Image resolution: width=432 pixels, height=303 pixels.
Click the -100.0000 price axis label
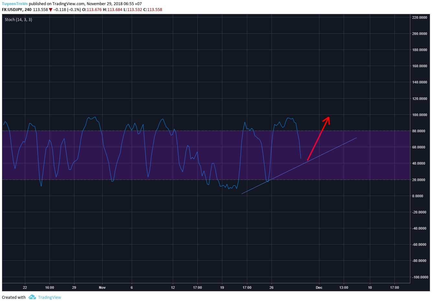(x=420, y=277)
